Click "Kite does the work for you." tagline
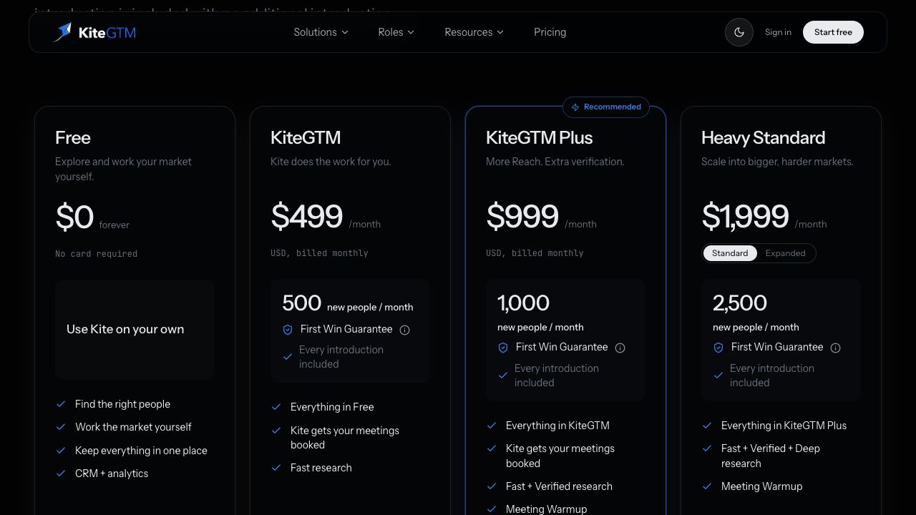 (331, 162)
